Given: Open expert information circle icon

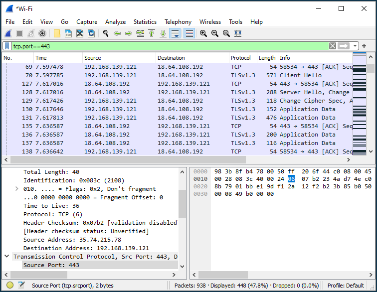Looking at the screenshot, I should (x=10, y=285).
